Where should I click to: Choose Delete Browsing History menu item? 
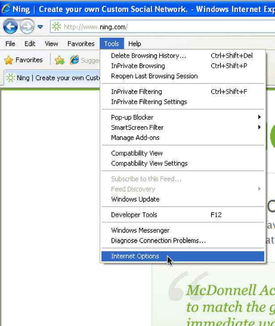pyautogui.click(x=183, y=56)
